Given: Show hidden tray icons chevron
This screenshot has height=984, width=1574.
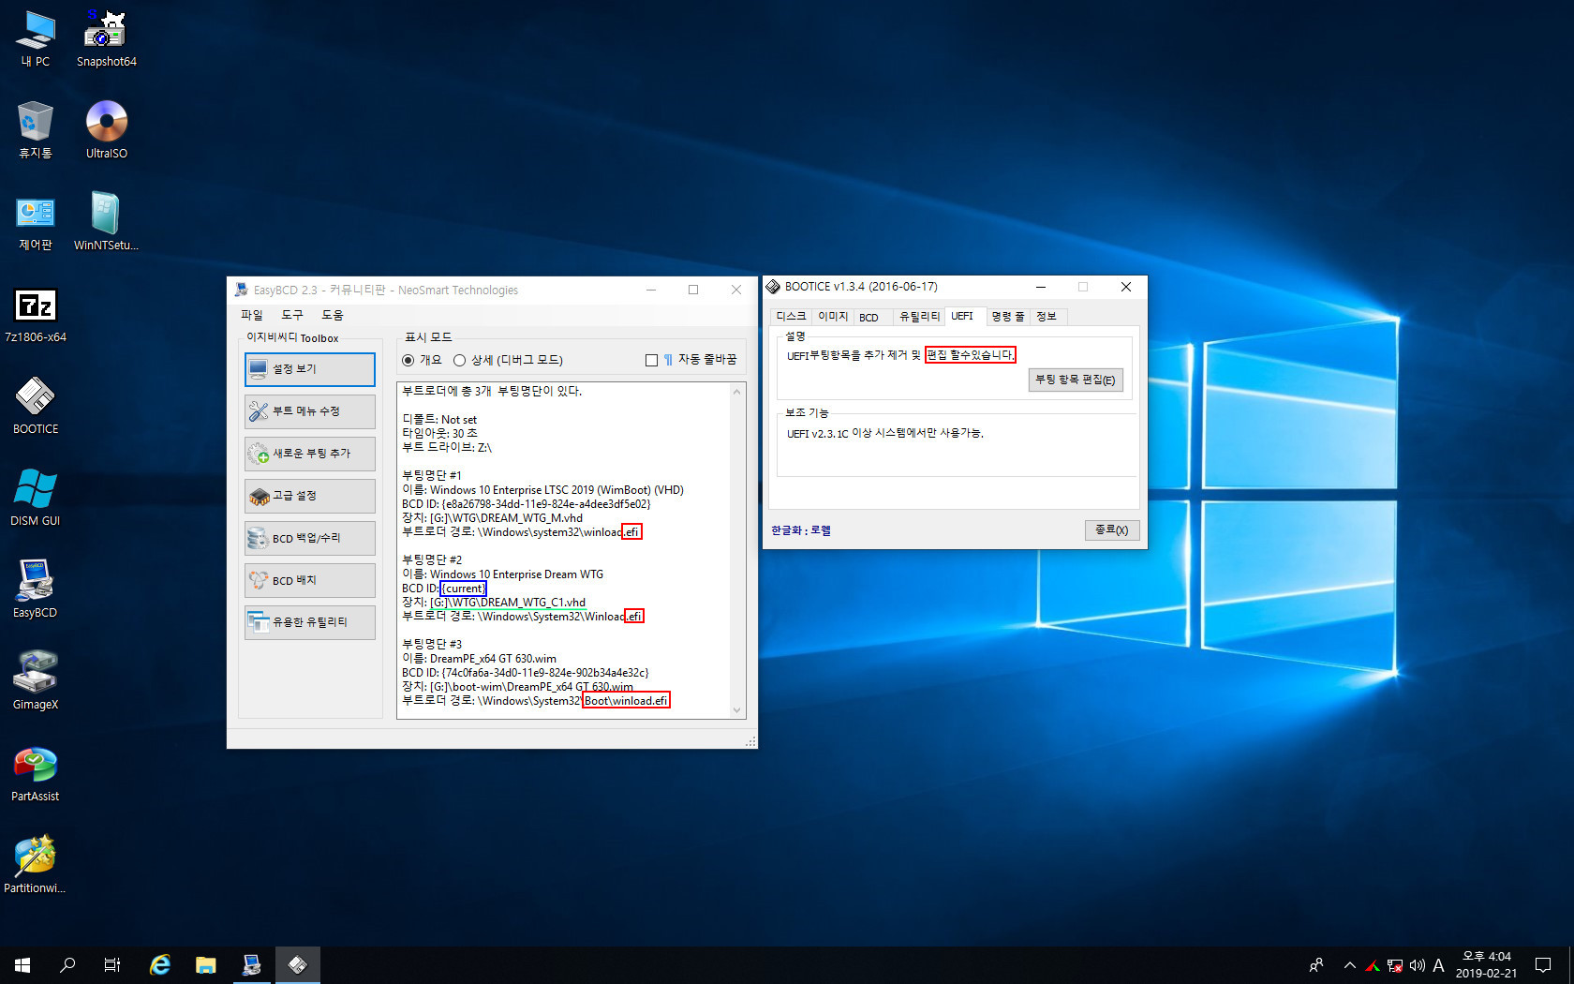Looking at the screenshot, I should tap(1349, 964).
